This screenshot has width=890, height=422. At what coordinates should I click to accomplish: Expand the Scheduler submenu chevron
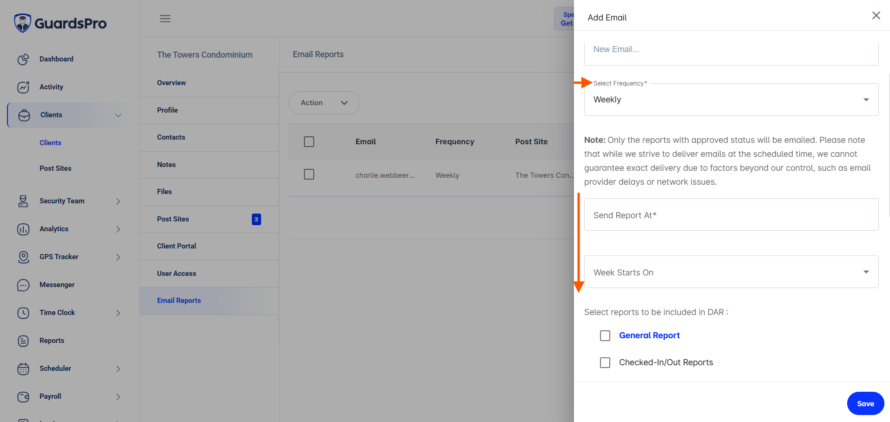[118, 368]
